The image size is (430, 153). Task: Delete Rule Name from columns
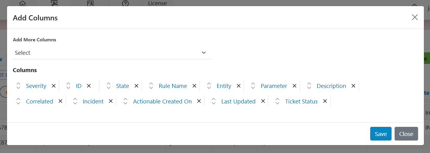coord(194,86)
